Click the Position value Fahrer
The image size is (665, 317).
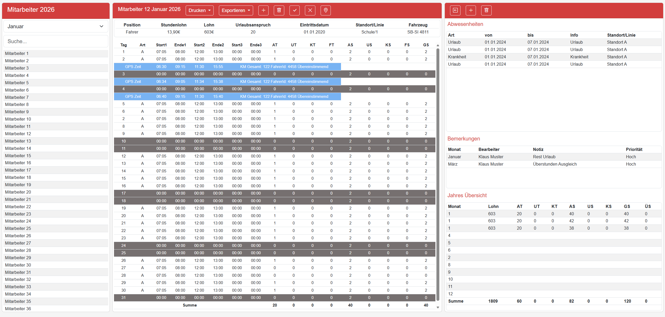click(132, 32)
